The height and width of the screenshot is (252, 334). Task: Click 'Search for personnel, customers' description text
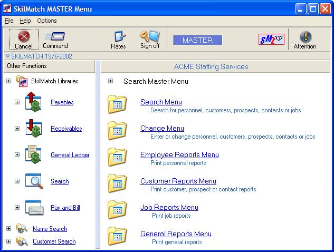(x=226, y=110)
